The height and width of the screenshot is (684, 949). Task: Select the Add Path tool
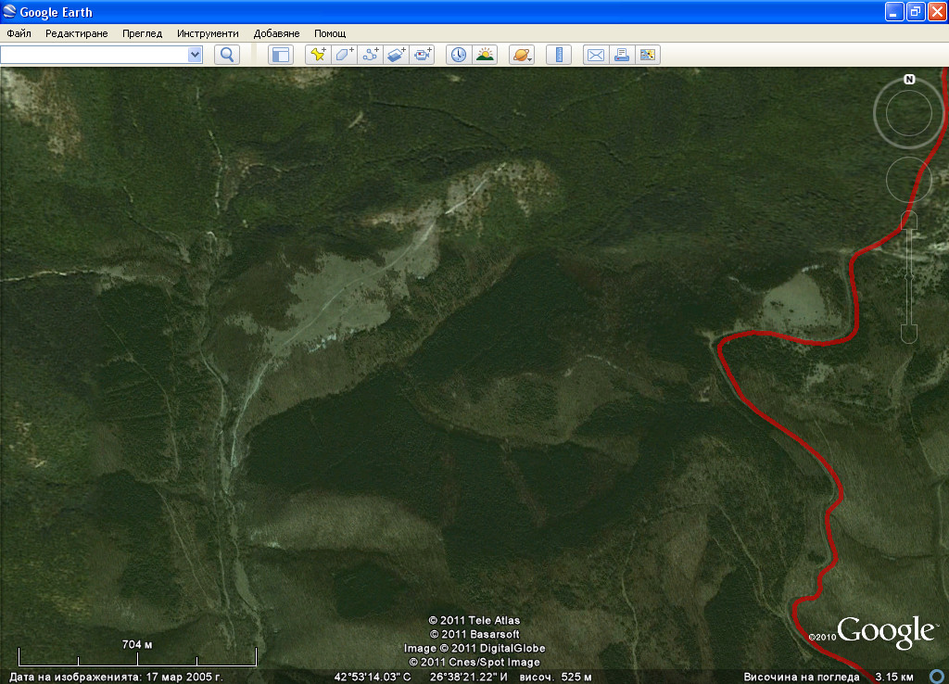[371, 55]
